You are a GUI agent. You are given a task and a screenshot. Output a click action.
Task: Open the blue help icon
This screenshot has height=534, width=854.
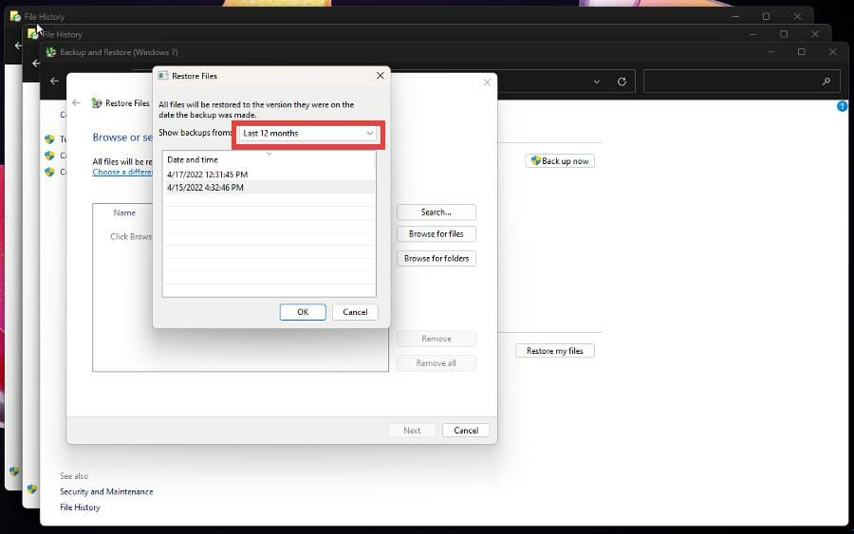pos(842,106)
